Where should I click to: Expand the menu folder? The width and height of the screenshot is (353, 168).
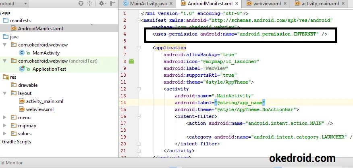pos(5,118)
